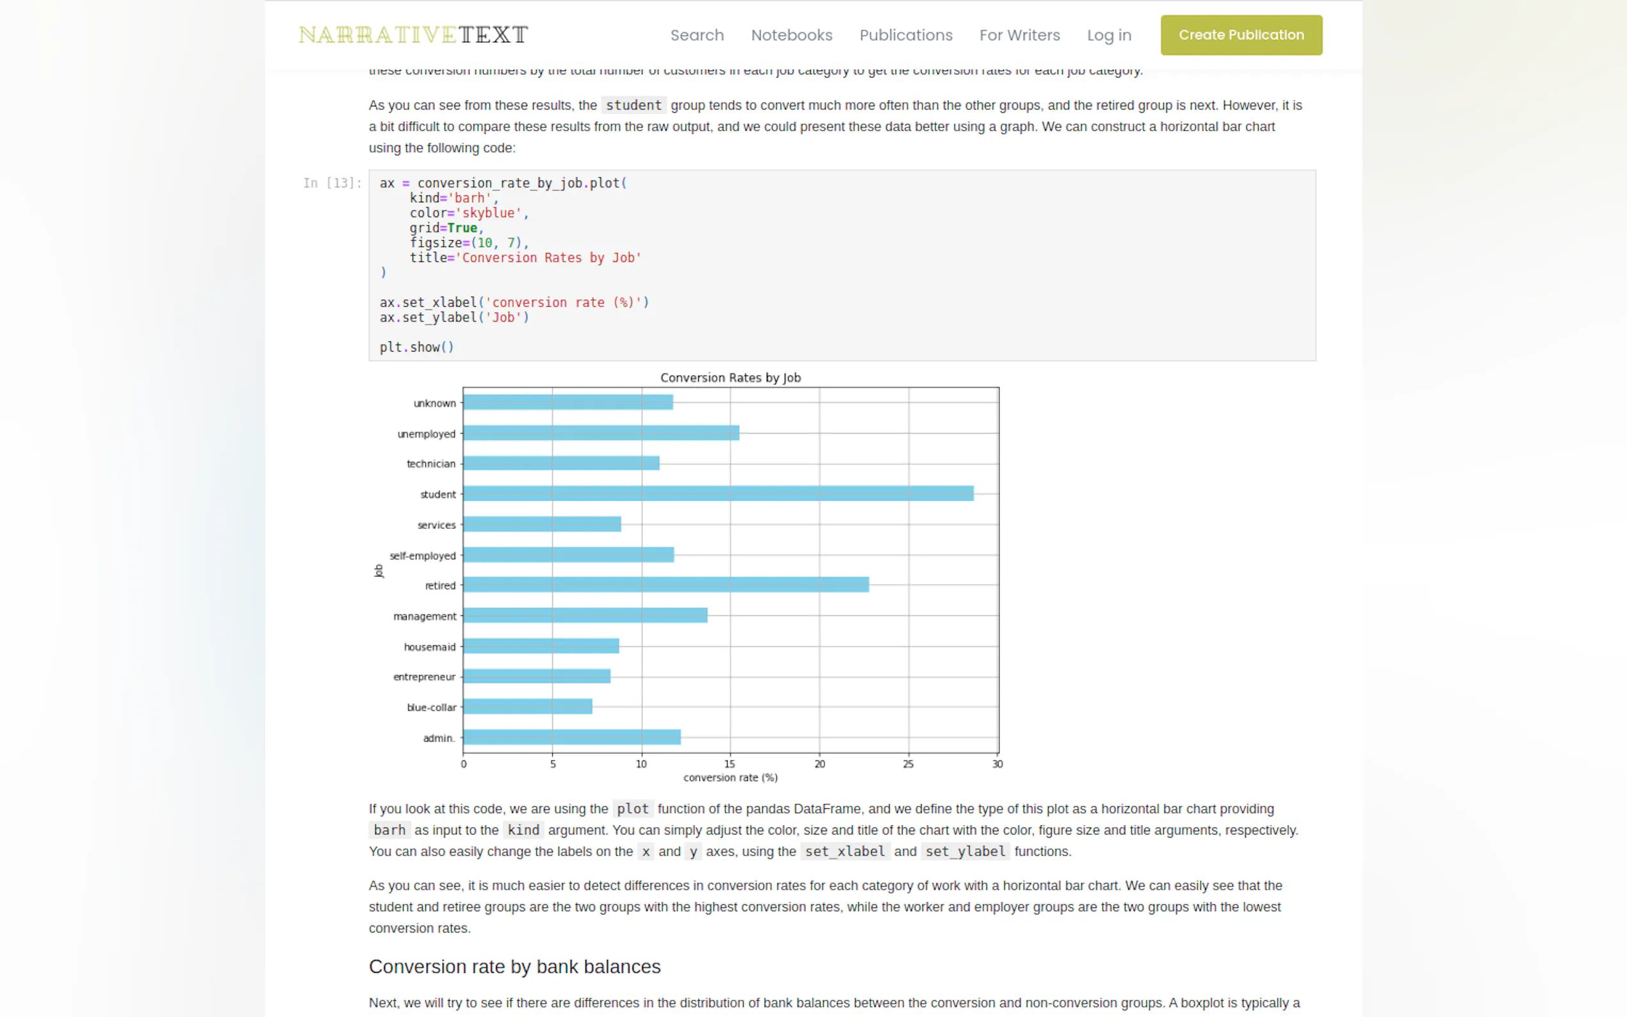Click inside the plot code cell

(x=841, y=265)
